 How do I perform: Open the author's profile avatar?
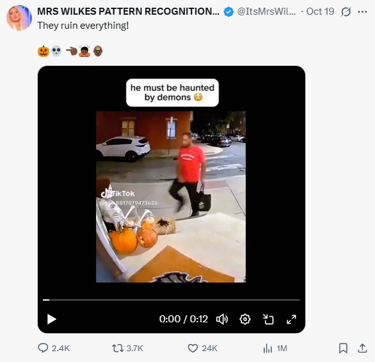[x=19, y=18]
